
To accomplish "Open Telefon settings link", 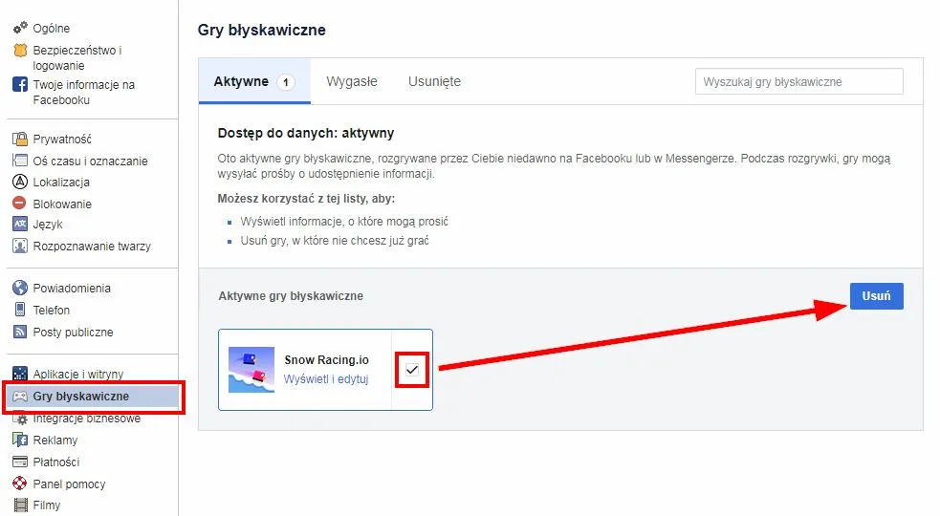I will point(52,310).
